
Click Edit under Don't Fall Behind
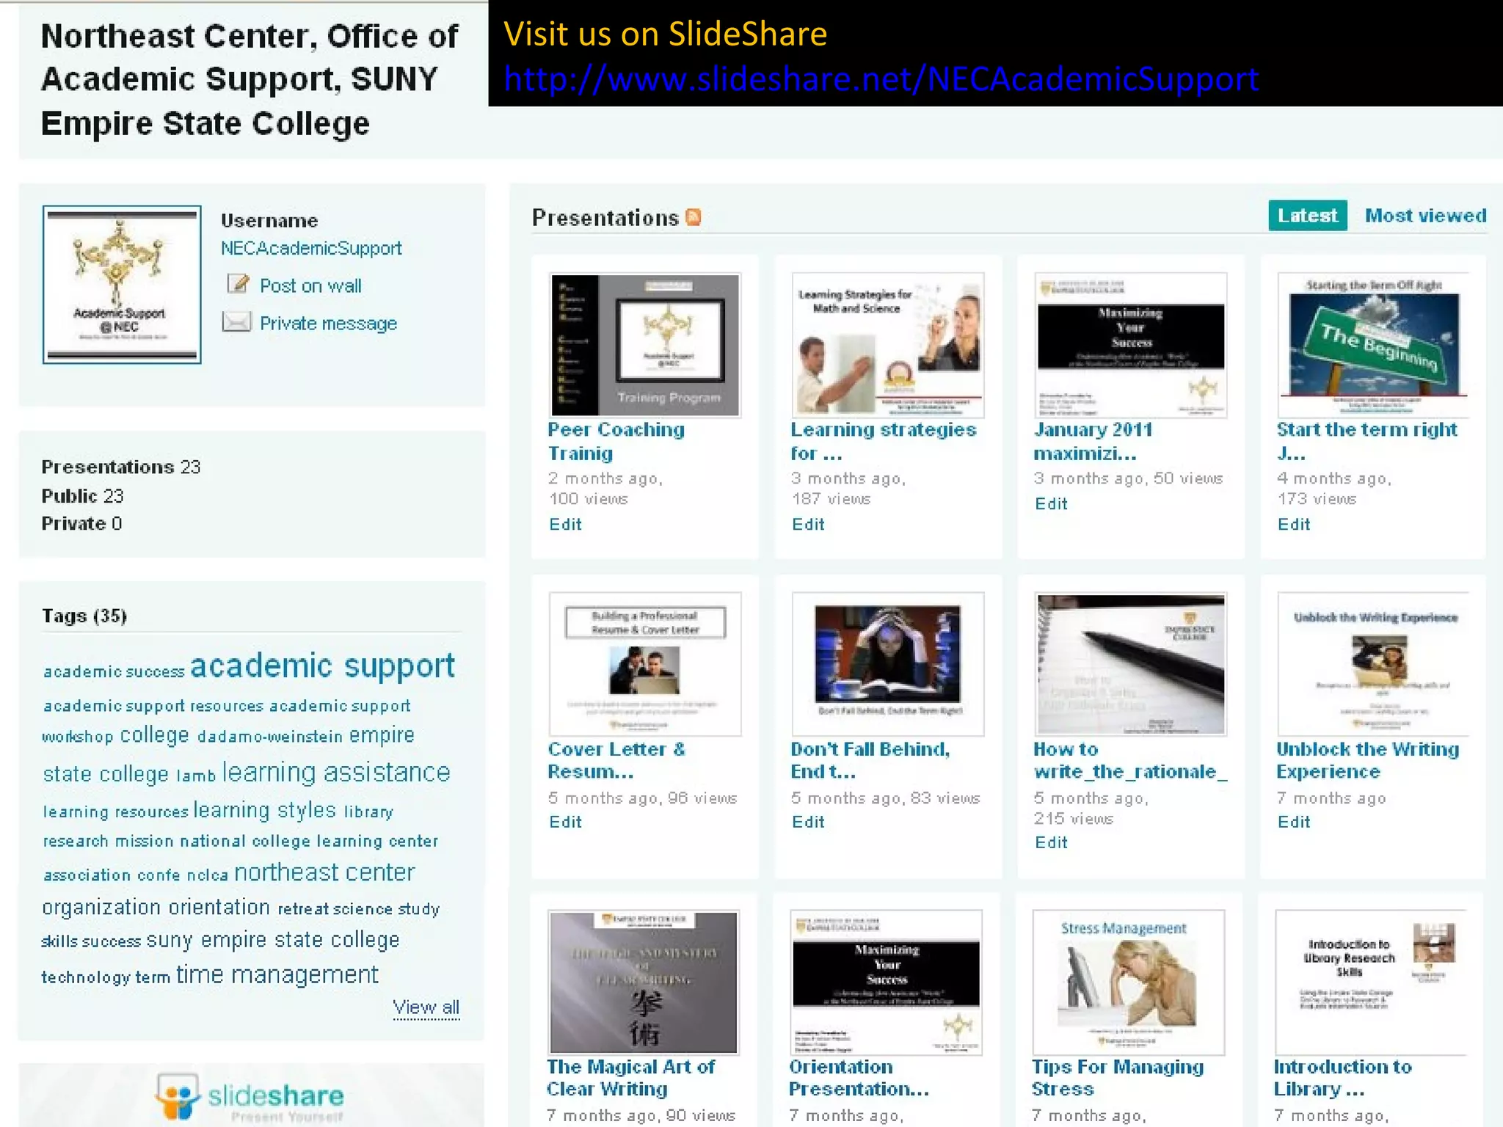pos(808,823)
